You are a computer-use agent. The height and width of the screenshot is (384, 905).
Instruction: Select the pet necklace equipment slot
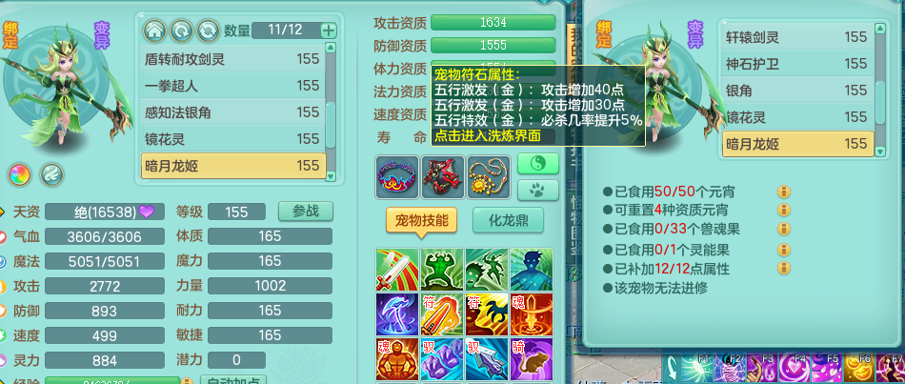(x=489, y=176)
